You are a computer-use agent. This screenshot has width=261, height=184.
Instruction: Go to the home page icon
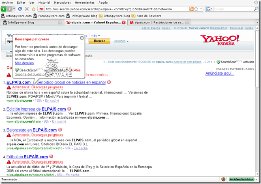34,9
